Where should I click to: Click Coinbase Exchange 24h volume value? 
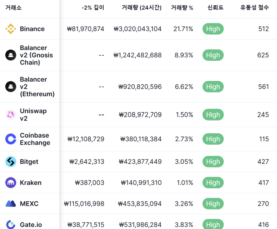(x=141, y=139)
